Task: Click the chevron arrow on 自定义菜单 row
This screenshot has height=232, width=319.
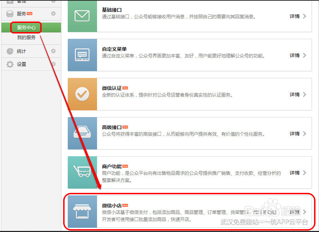Action: 304,55
